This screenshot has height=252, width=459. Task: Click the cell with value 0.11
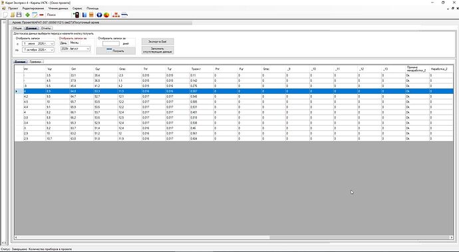(x=202, y=76)
